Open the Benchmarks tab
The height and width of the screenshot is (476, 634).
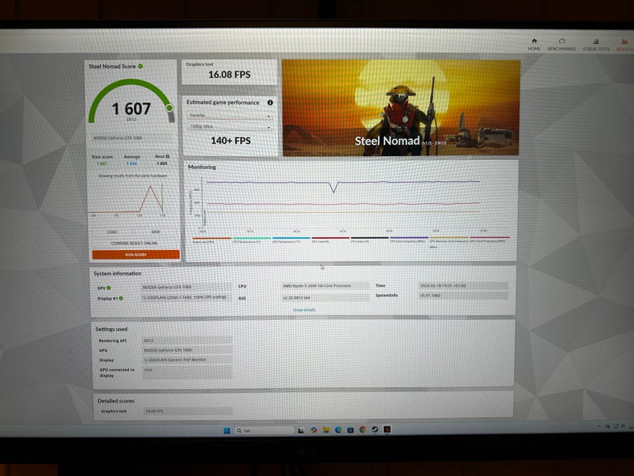[561, 44]
